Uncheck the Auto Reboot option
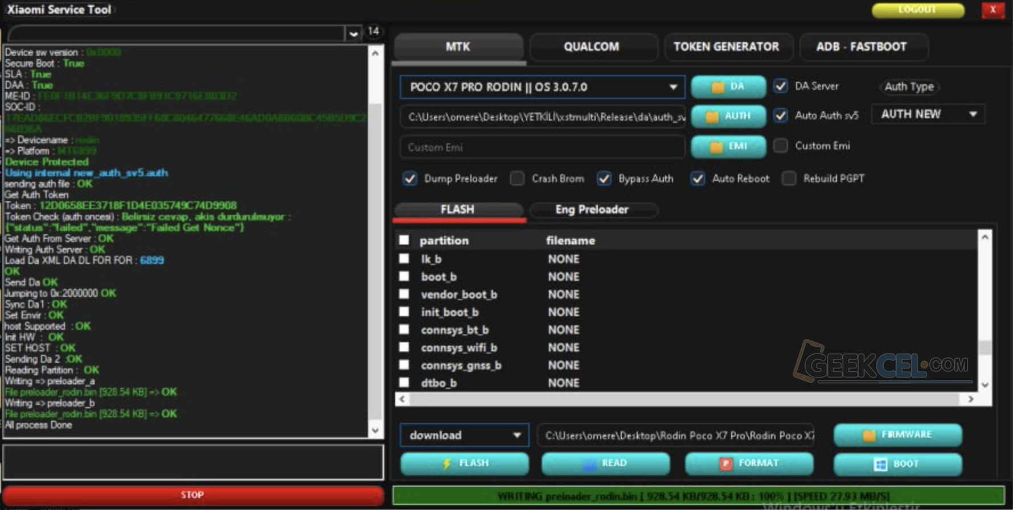 pos(698,179)
